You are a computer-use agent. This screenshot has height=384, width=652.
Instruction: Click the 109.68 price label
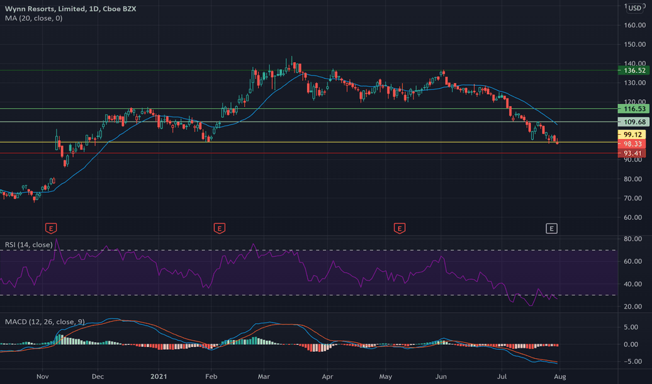click(634, 122)
